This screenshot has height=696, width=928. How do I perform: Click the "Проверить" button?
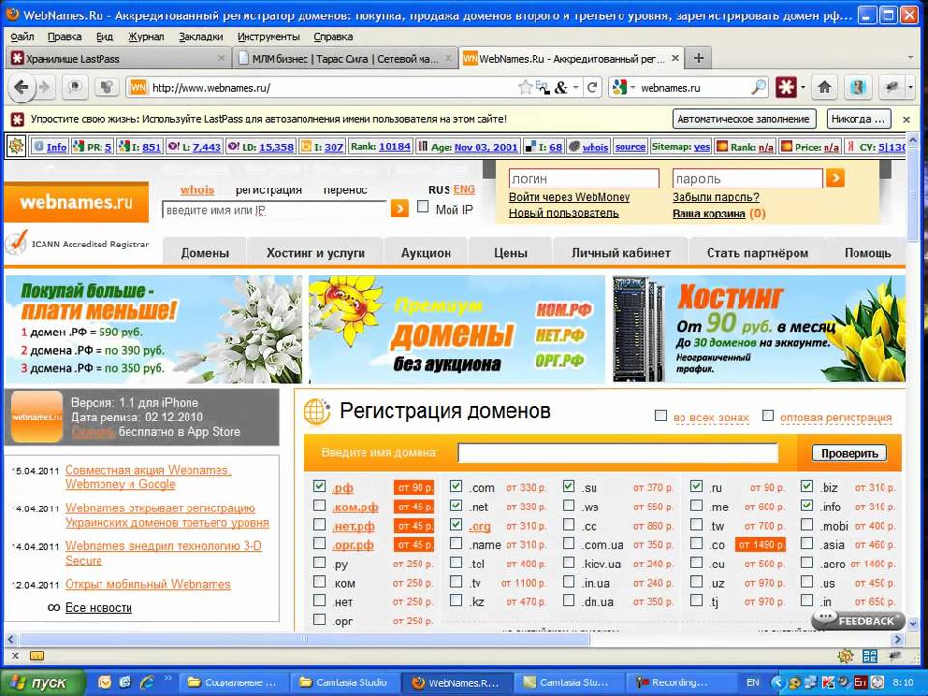tap(849, 453)
